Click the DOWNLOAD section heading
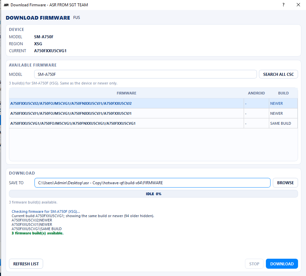Screen dimensions: 306x276 22,173
